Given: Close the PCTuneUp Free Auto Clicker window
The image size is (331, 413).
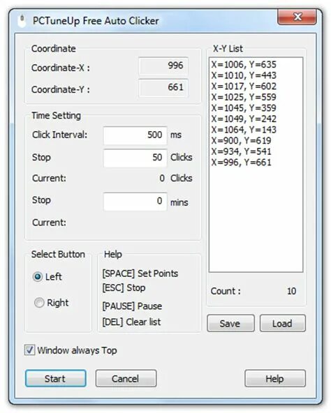Looking at the screenshot, I should point(297,17).
